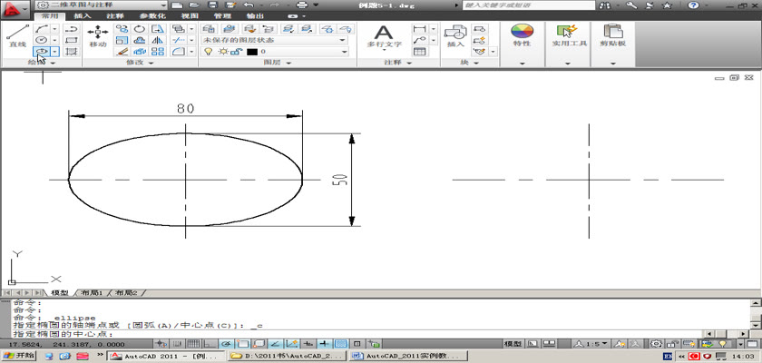Click the 移动 (Move) tool

coord(97,36)
